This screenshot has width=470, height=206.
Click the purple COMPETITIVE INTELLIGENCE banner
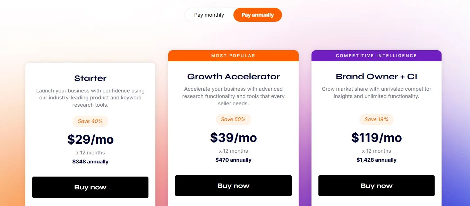376,56
